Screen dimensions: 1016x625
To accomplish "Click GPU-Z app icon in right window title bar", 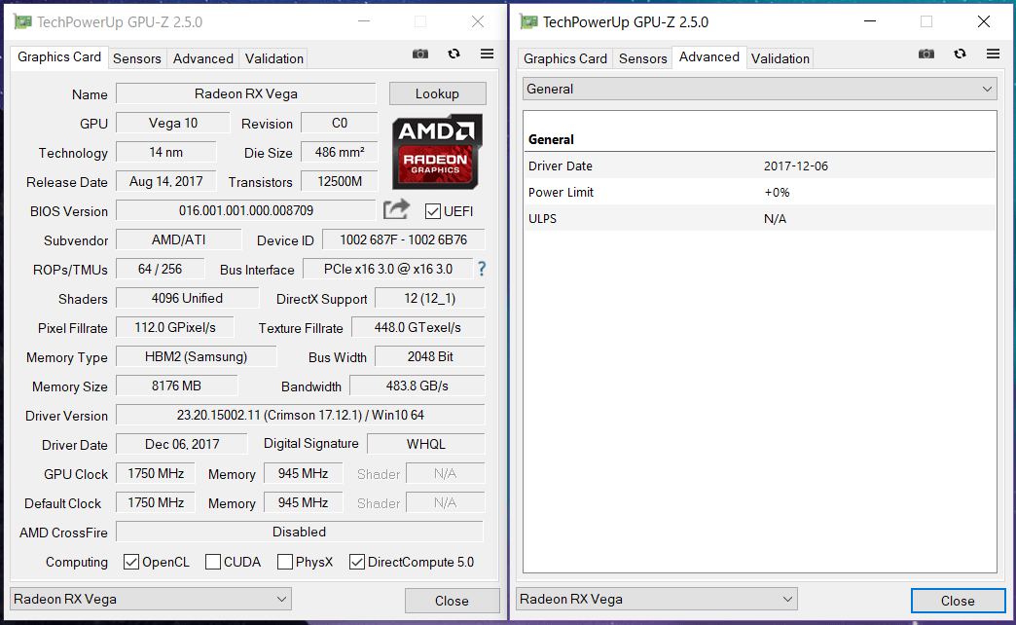I will (x=528, y=22).
